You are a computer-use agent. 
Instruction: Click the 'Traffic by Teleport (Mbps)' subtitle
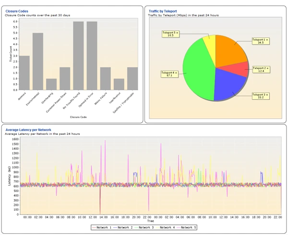pos(183,15)
